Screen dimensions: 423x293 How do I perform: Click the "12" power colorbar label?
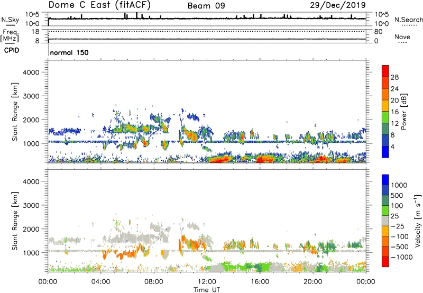[x=394, y=124]
